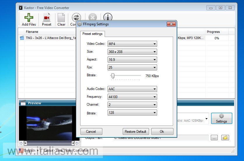Select the Preset settings tab
Screen dimensions: 244x161
click(92, 34)
